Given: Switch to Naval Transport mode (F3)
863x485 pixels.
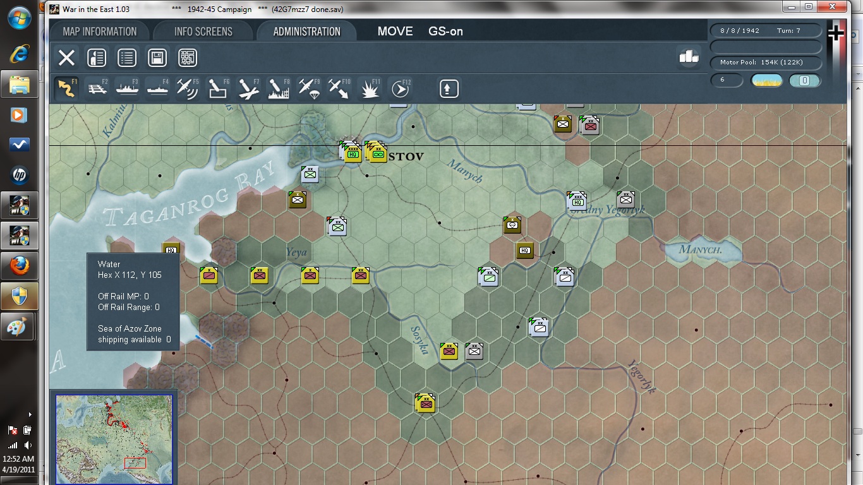Looking at the screenshot, I should 127,88.
